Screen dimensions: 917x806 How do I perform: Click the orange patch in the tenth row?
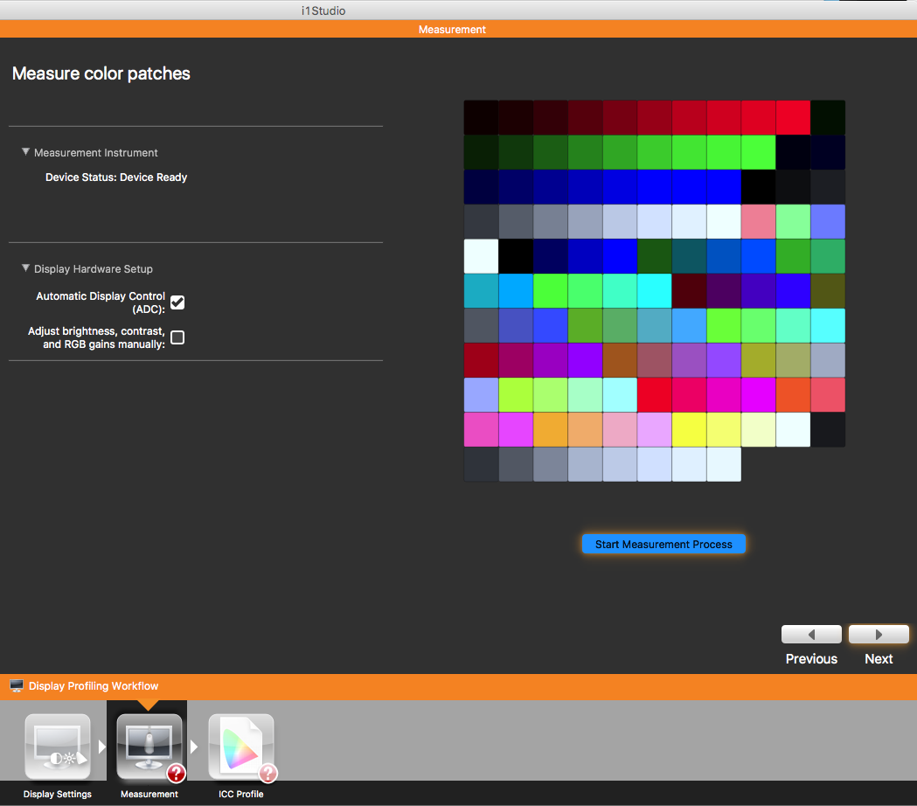(x=550, y=429)
